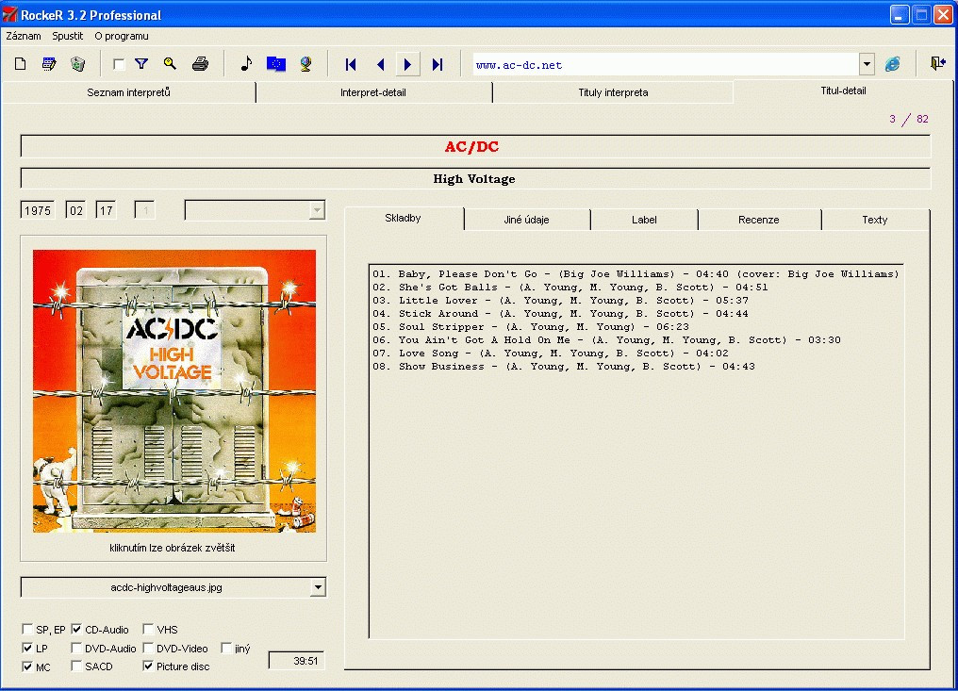Click the record counter 3 / 82
Image resolution: width=958 pixels, height=691 pixels.
click(909, 119)
